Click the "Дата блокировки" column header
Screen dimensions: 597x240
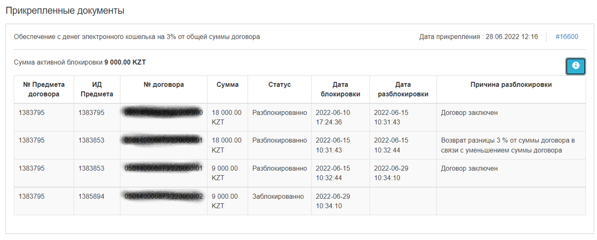pyautogui.click(x=340, y=89)
